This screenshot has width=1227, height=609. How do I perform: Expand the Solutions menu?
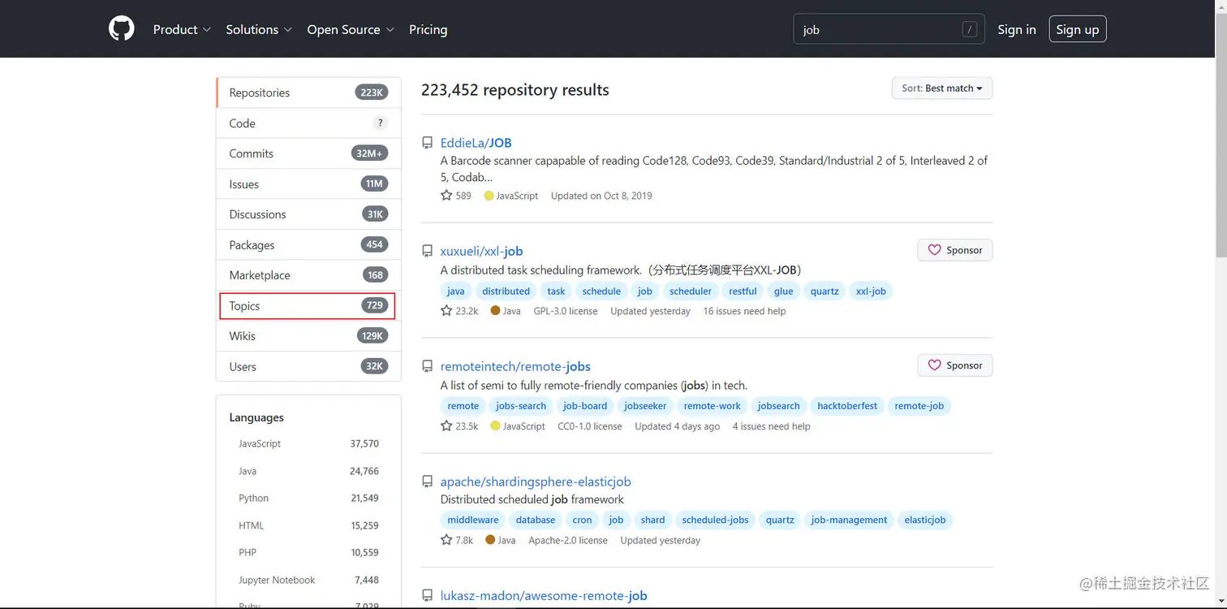click(258, 29)
